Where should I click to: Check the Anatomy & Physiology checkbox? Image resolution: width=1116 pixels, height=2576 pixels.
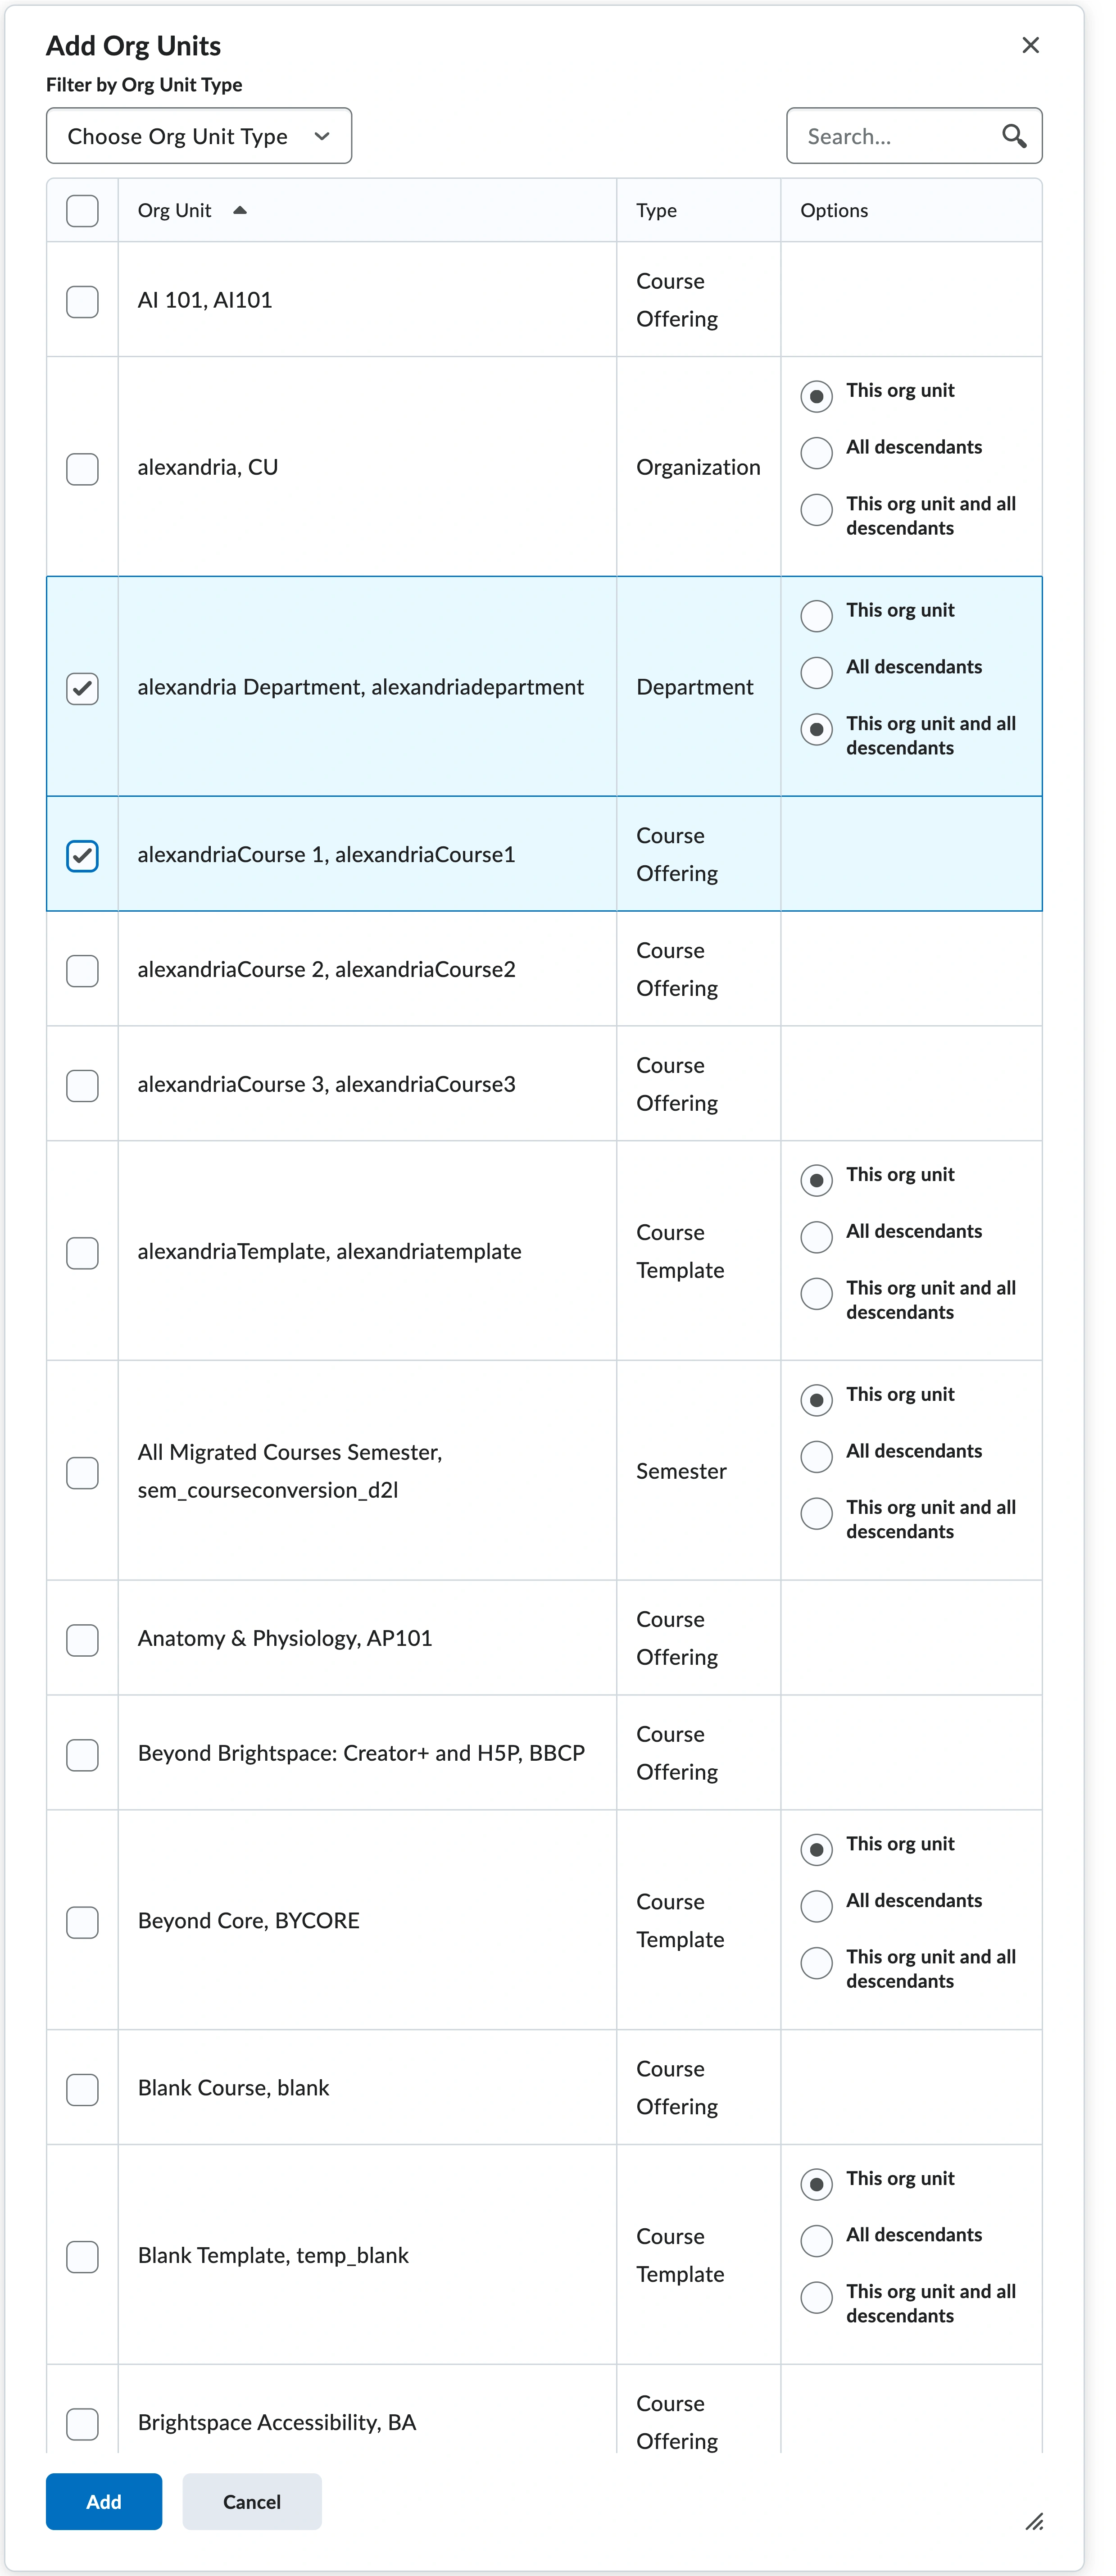pos(82,1639)
